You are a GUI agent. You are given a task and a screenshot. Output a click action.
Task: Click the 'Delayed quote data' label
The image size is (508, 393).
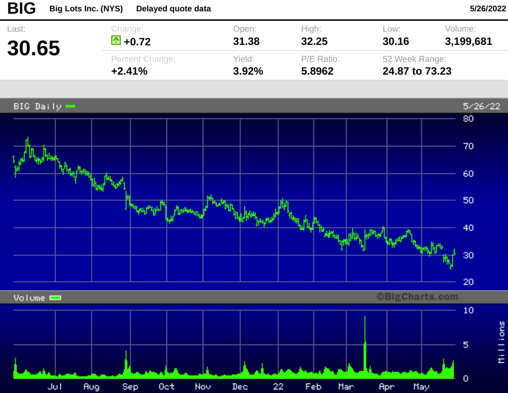click(x=173, y=9)
